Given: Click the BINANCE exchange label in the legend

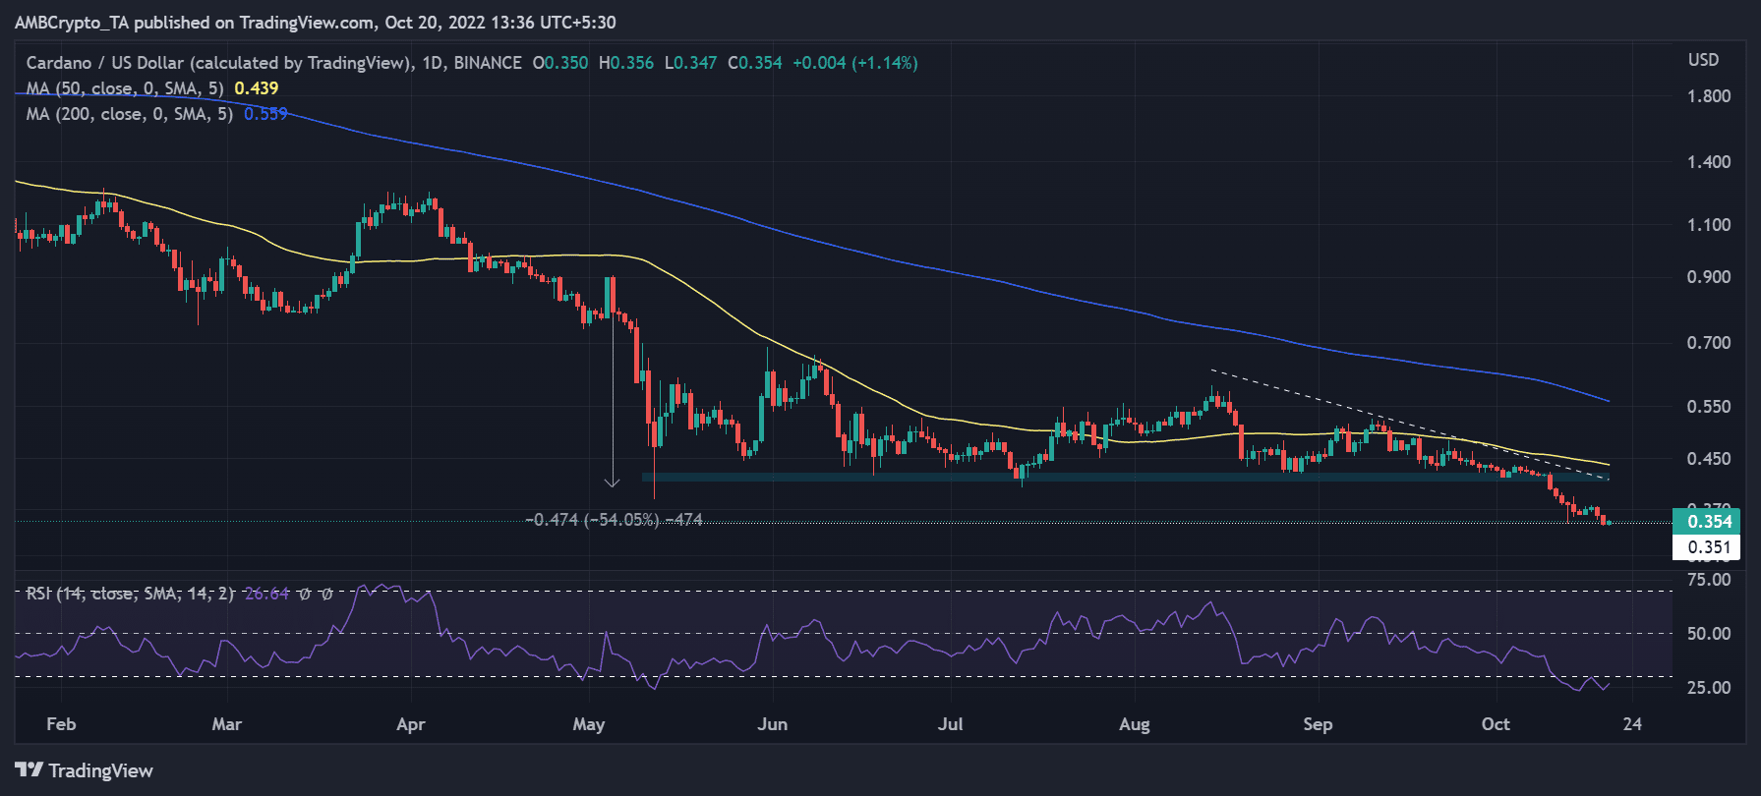Looking at the screenshot, I should click(488, 63).
